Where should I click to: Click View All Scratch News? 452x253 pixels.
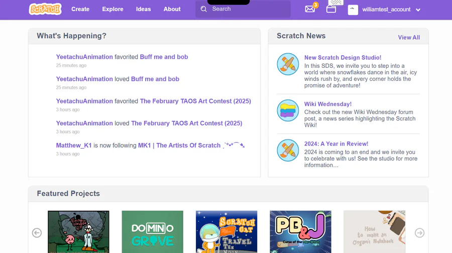point(409,38)
